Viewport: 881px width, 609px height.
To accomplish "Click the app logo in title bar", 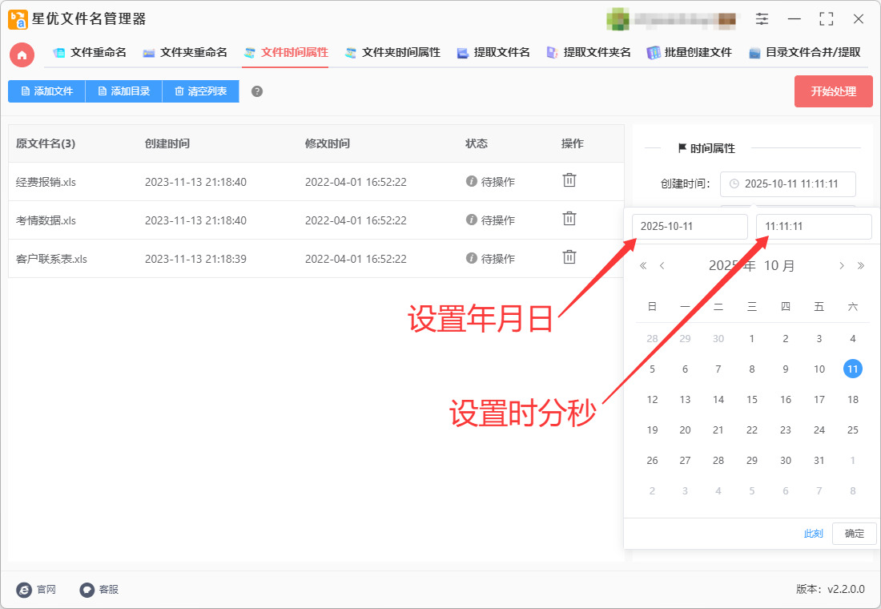I will click(18, 19).
